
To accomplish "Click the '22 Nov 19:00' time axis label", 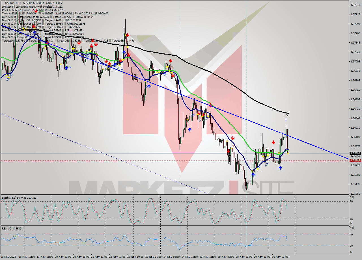I will [x=135, y=257].
